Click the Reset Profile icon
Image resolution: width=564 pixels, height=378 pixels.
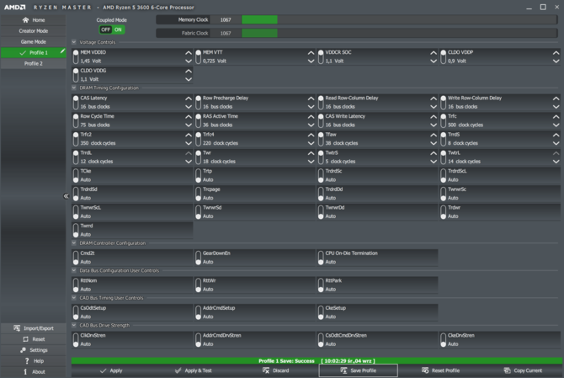point(425,370)
